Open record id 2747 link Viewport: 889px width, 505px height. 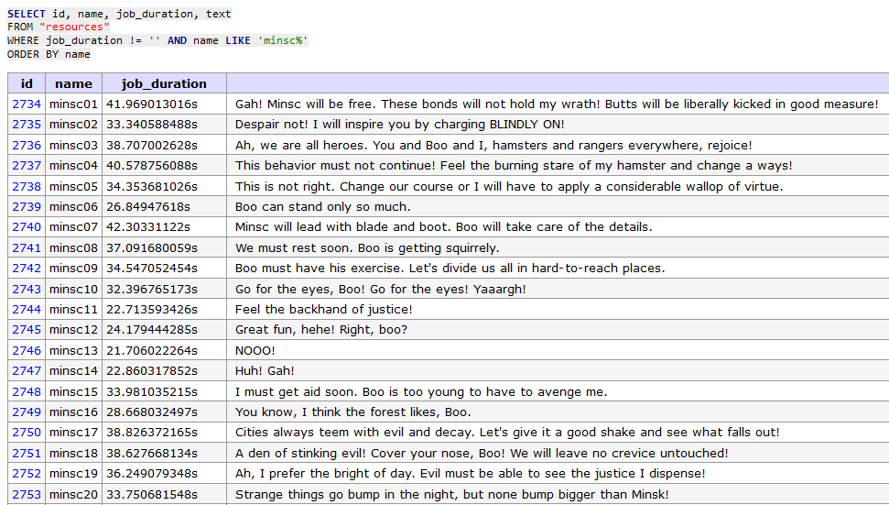point(27,371)
